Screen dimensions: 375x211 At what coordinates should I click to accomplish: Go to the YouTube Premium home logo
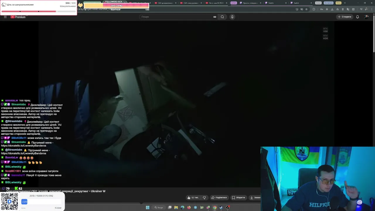[18, 17]
